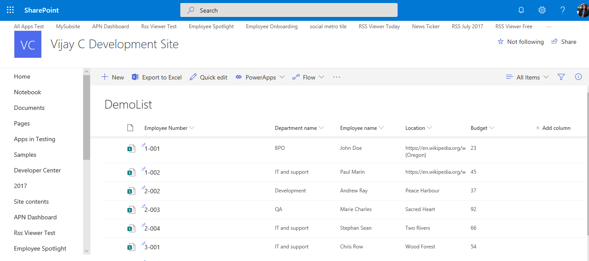The width and height of the screenshot is (589, 261).
Task: Open the All Items view selector
Action: [x=527, y=77]
